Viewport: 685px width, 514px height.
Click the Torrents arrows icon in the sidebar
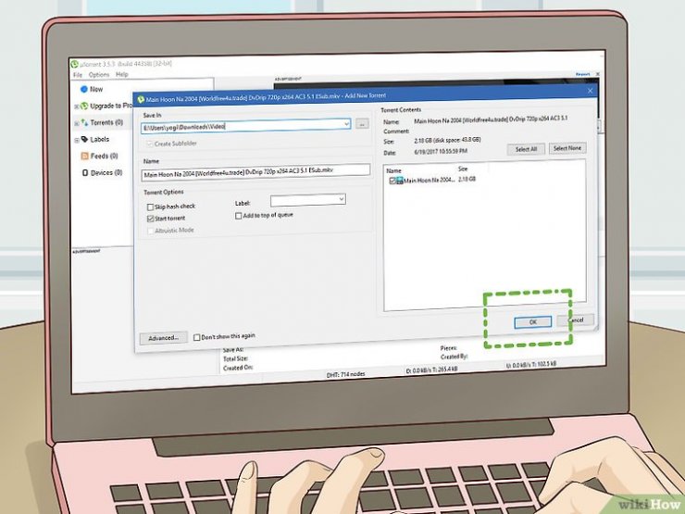[84, 123]
